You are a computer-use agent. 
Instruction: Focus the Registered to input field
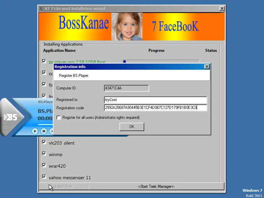tap(155, 100)
